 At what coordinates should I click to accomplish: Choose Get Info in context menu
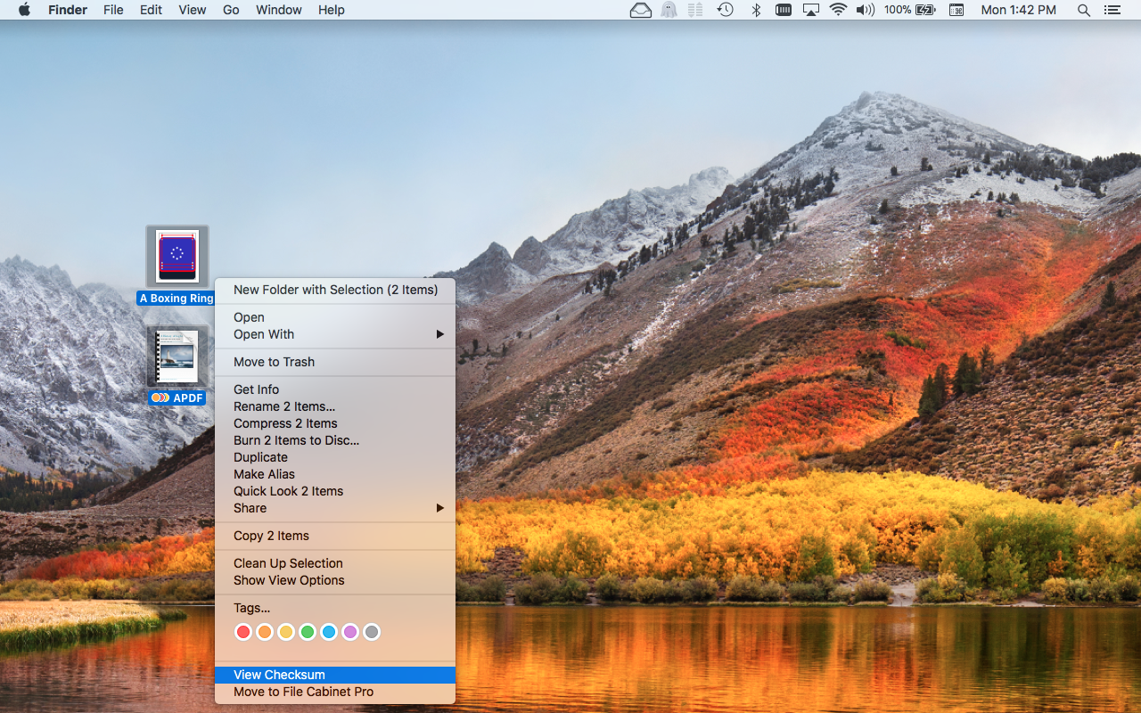335,389
